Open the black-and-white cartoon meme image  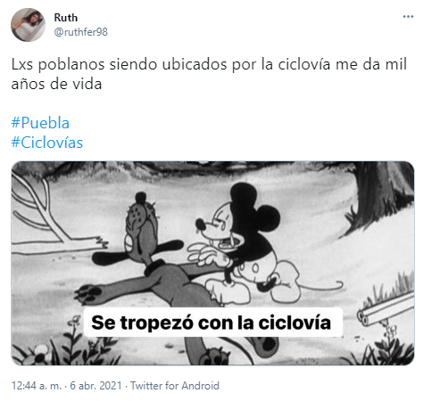[212, 263]
